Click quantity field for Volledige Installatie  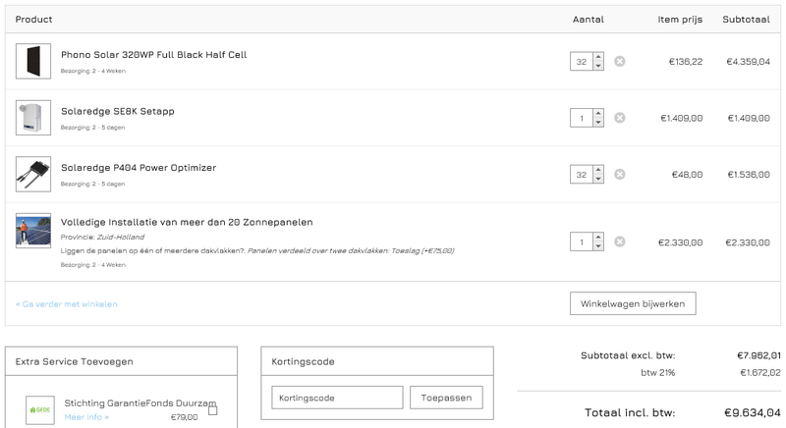point(582,242)
